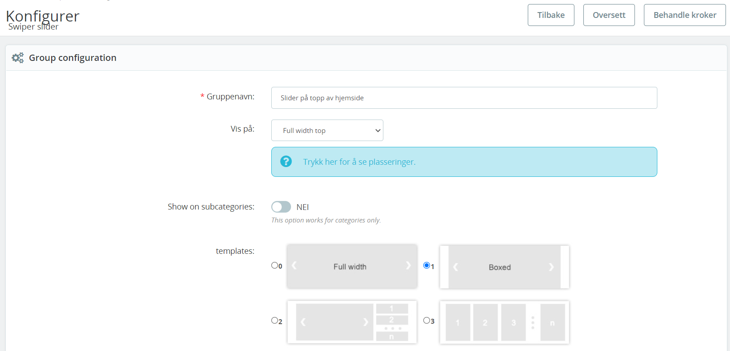Select template radio button 1
730x351 pixels.
426,265
